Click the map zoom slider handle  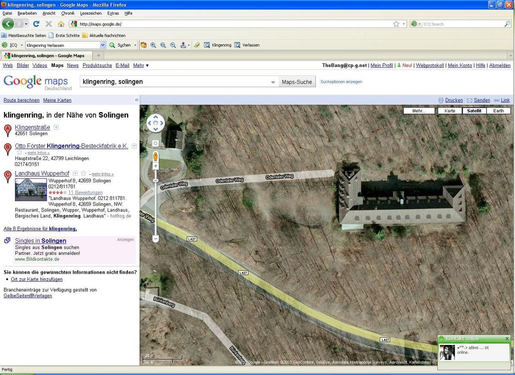[x=156, y=181]
